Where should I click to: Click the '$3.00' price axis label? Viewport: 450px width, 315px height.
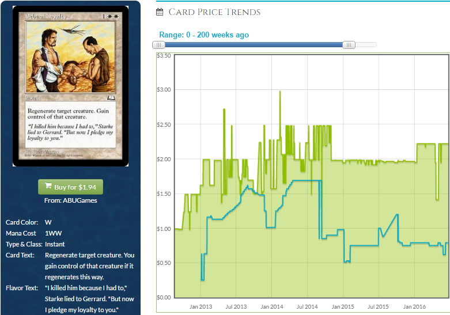(x=164, y=90)
